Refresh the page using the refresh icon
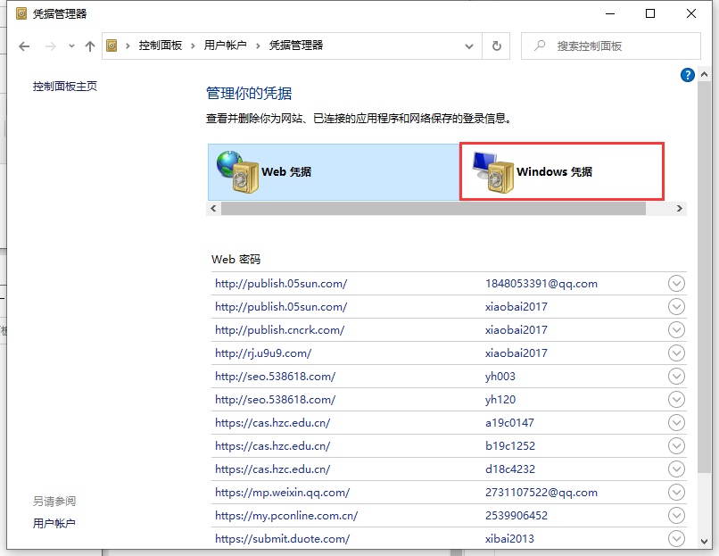The image size is (719, 556). pyautogui.click(x=497, y=46)
